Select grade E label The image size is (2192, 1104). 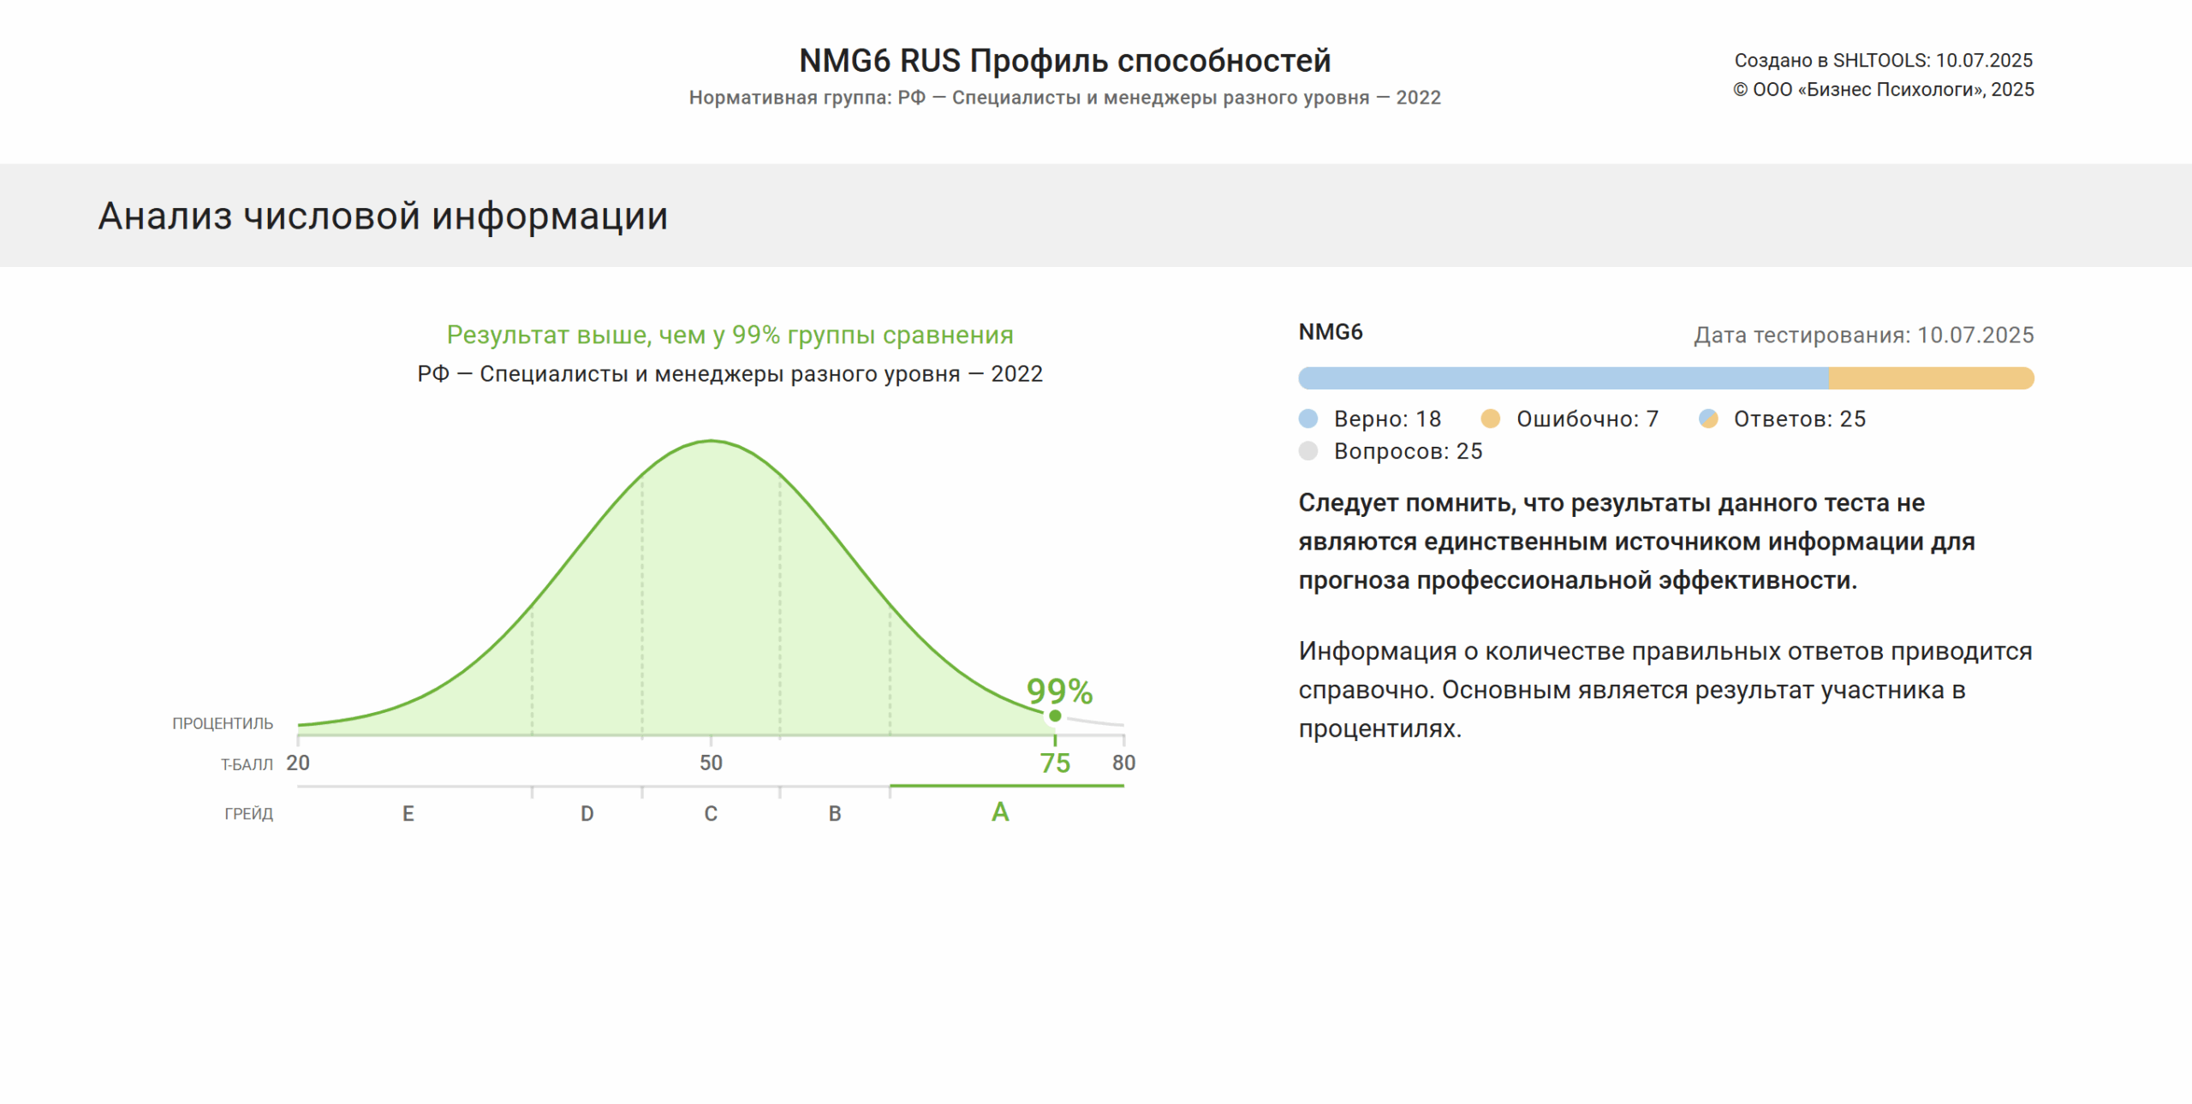coord(408,814)
